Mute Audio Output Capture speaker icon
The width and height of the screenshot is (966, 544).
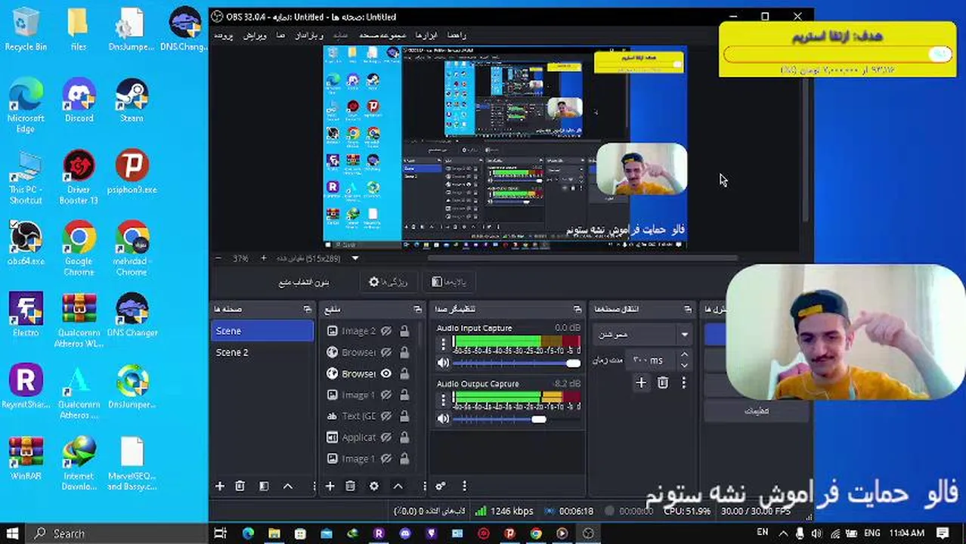point(443,419)
